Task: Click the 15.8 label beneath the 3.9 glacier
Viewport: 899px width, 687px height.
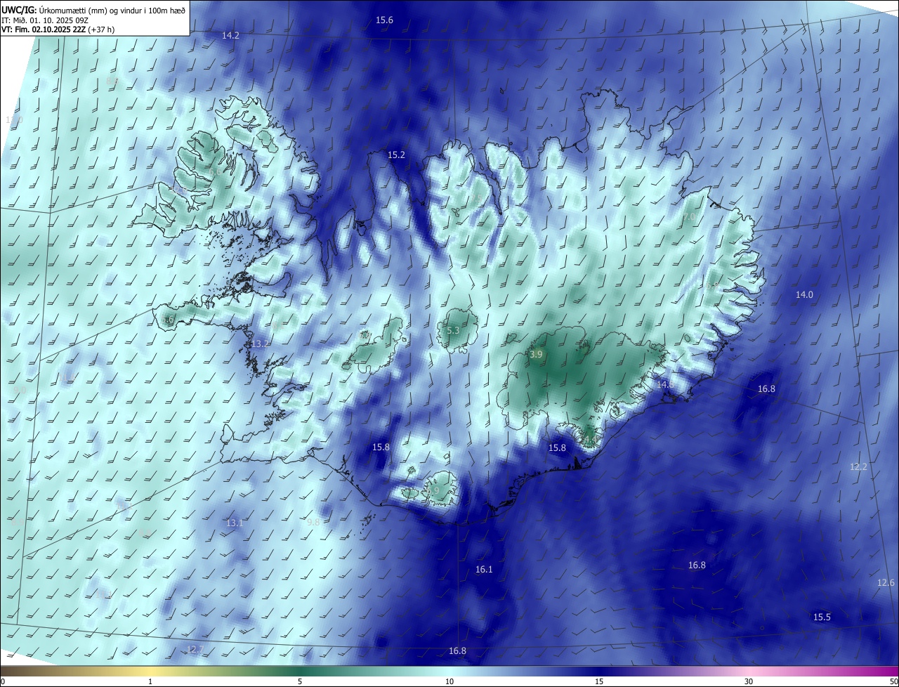Action: coord(557,447)
